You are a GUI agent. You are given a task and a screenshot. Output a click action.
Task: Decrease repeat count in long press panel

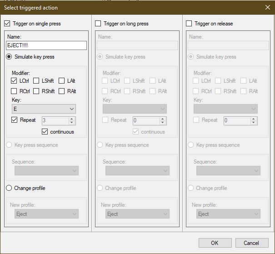pyautogui.click(x=162, y=123)
